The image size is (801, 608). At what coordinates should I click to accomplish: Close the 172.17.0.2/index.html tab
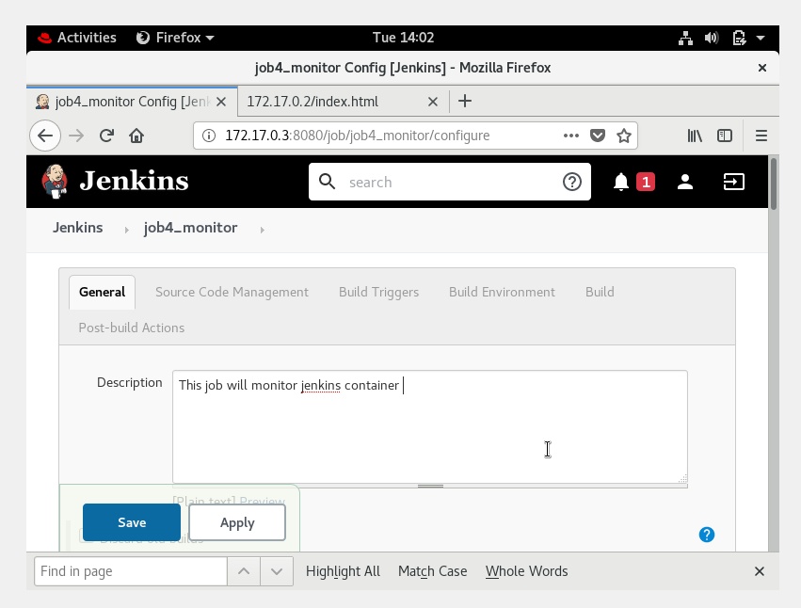pos(433,102)
